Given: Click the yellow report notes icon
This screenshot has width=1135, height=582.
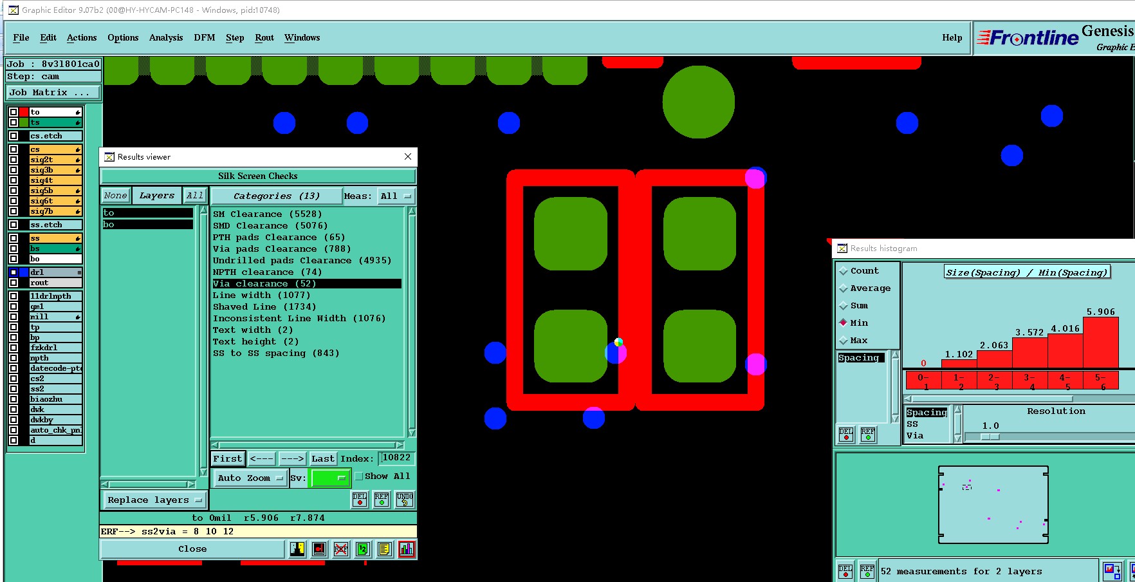Looking at the screenshot, I should (384, 549).
